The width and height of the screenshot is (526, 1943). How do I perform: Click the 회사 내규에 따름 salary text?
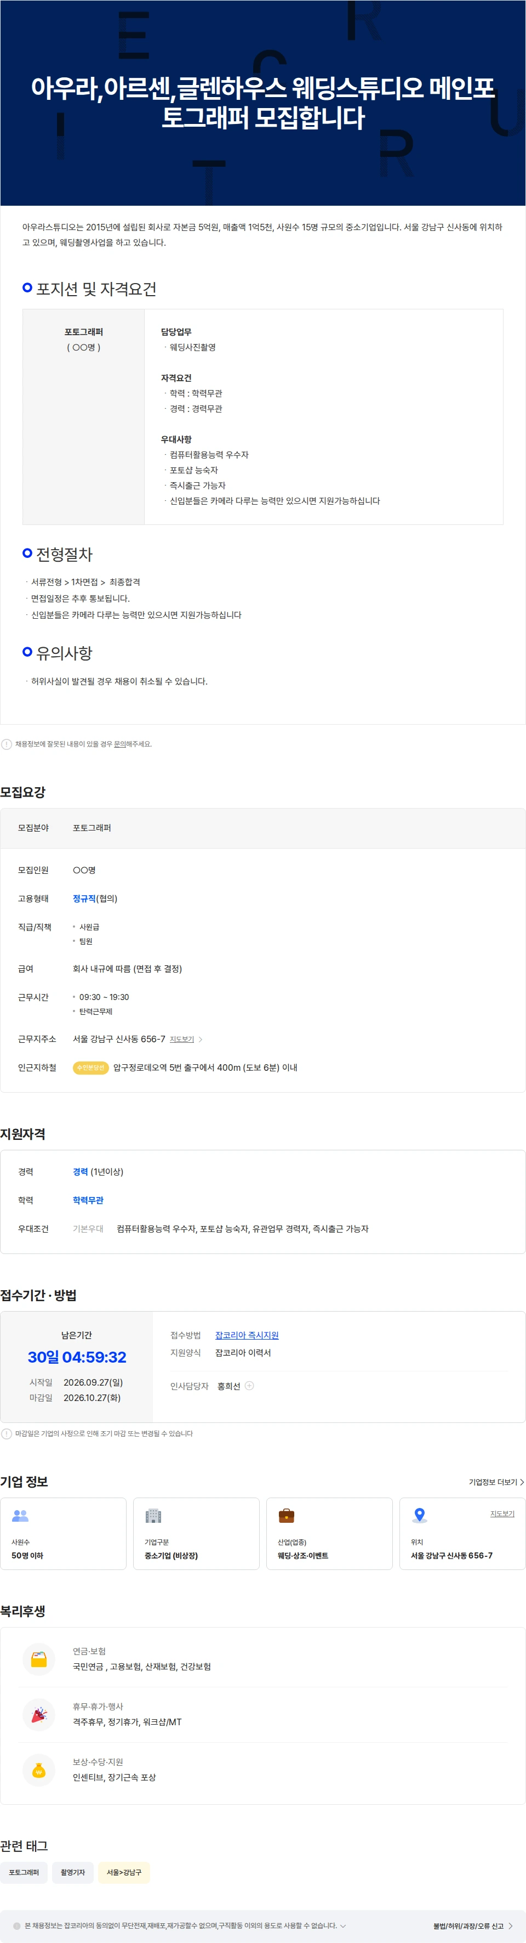click(x=127, y=969)
